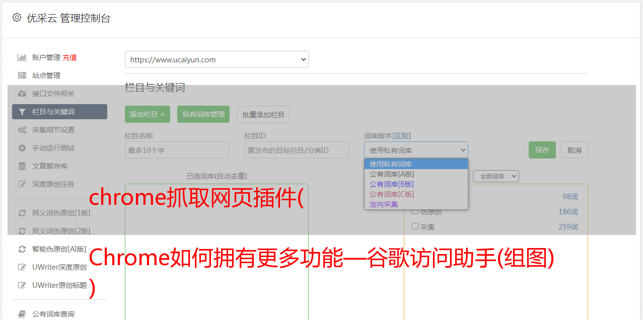Click the refresh icon for 智能伪原创[AI版]
Image resolution: width=643 pixels, height=320 pixels.
coord(22,249)
